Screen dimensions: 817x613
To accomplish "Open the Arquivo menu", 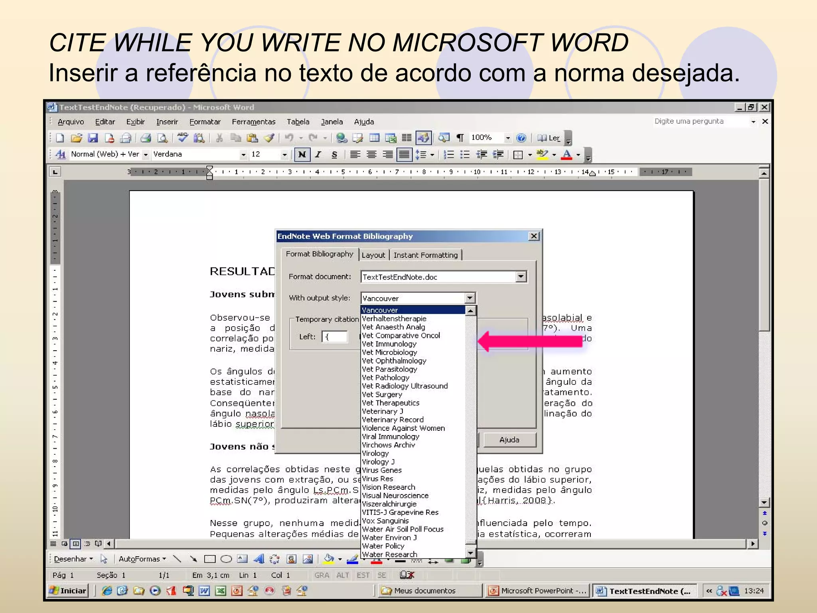I will tap(71, 122).
